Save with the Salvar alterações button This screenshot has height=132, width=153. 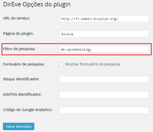coord(19,126)
